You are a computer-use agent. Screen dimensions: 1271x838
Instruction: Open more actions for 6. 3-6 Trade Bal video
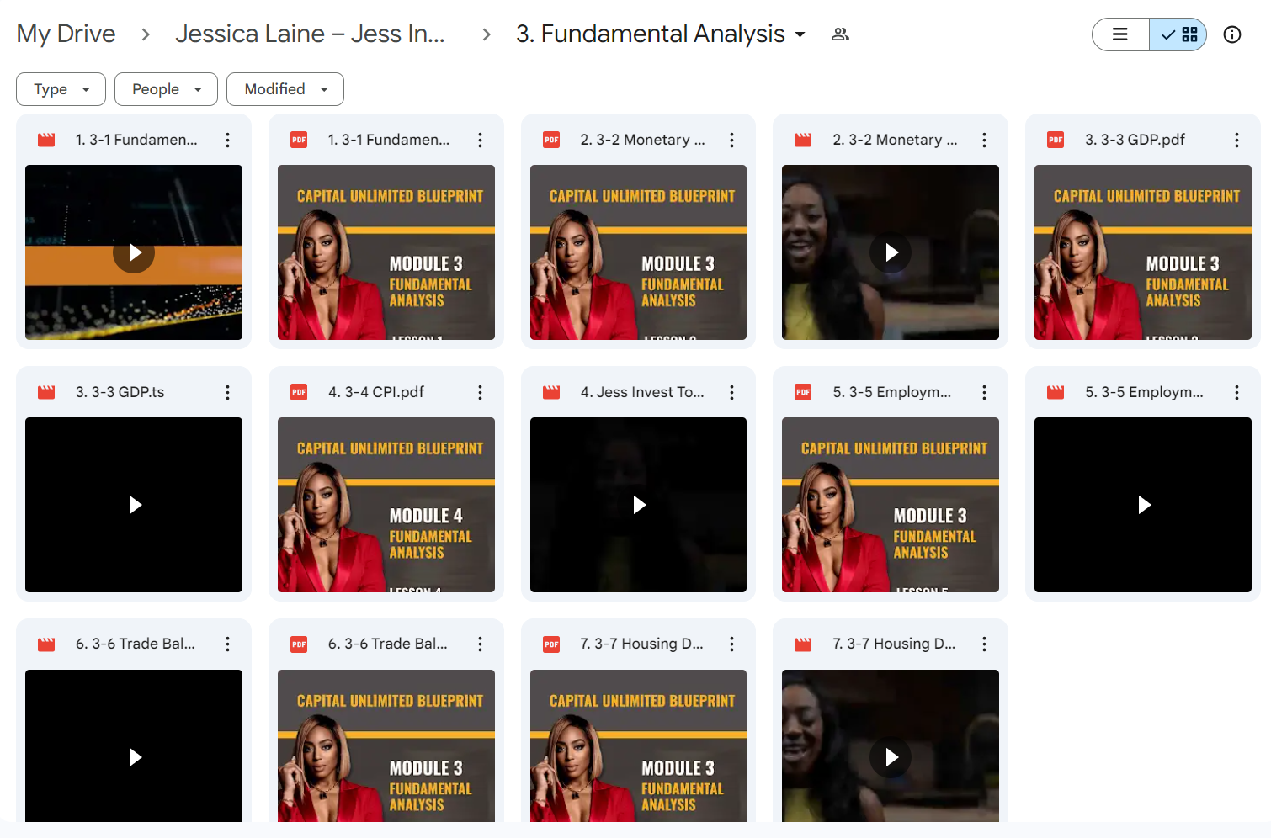pyautogui.click(x=227, y=644)
